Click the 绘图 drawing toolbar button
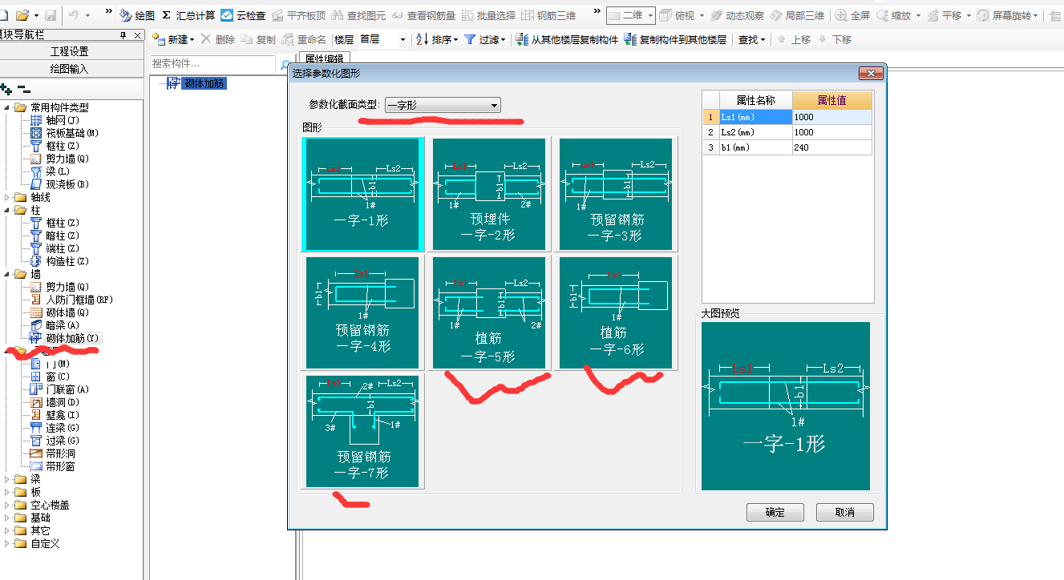 136,15
